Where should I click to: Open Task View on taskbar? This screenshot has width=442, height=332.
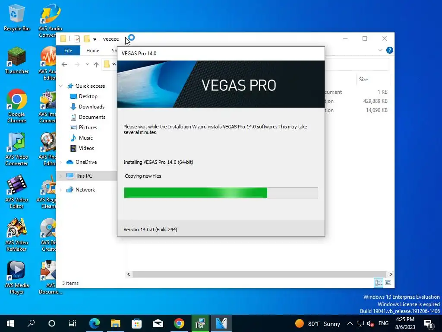[x=73, y=323]
